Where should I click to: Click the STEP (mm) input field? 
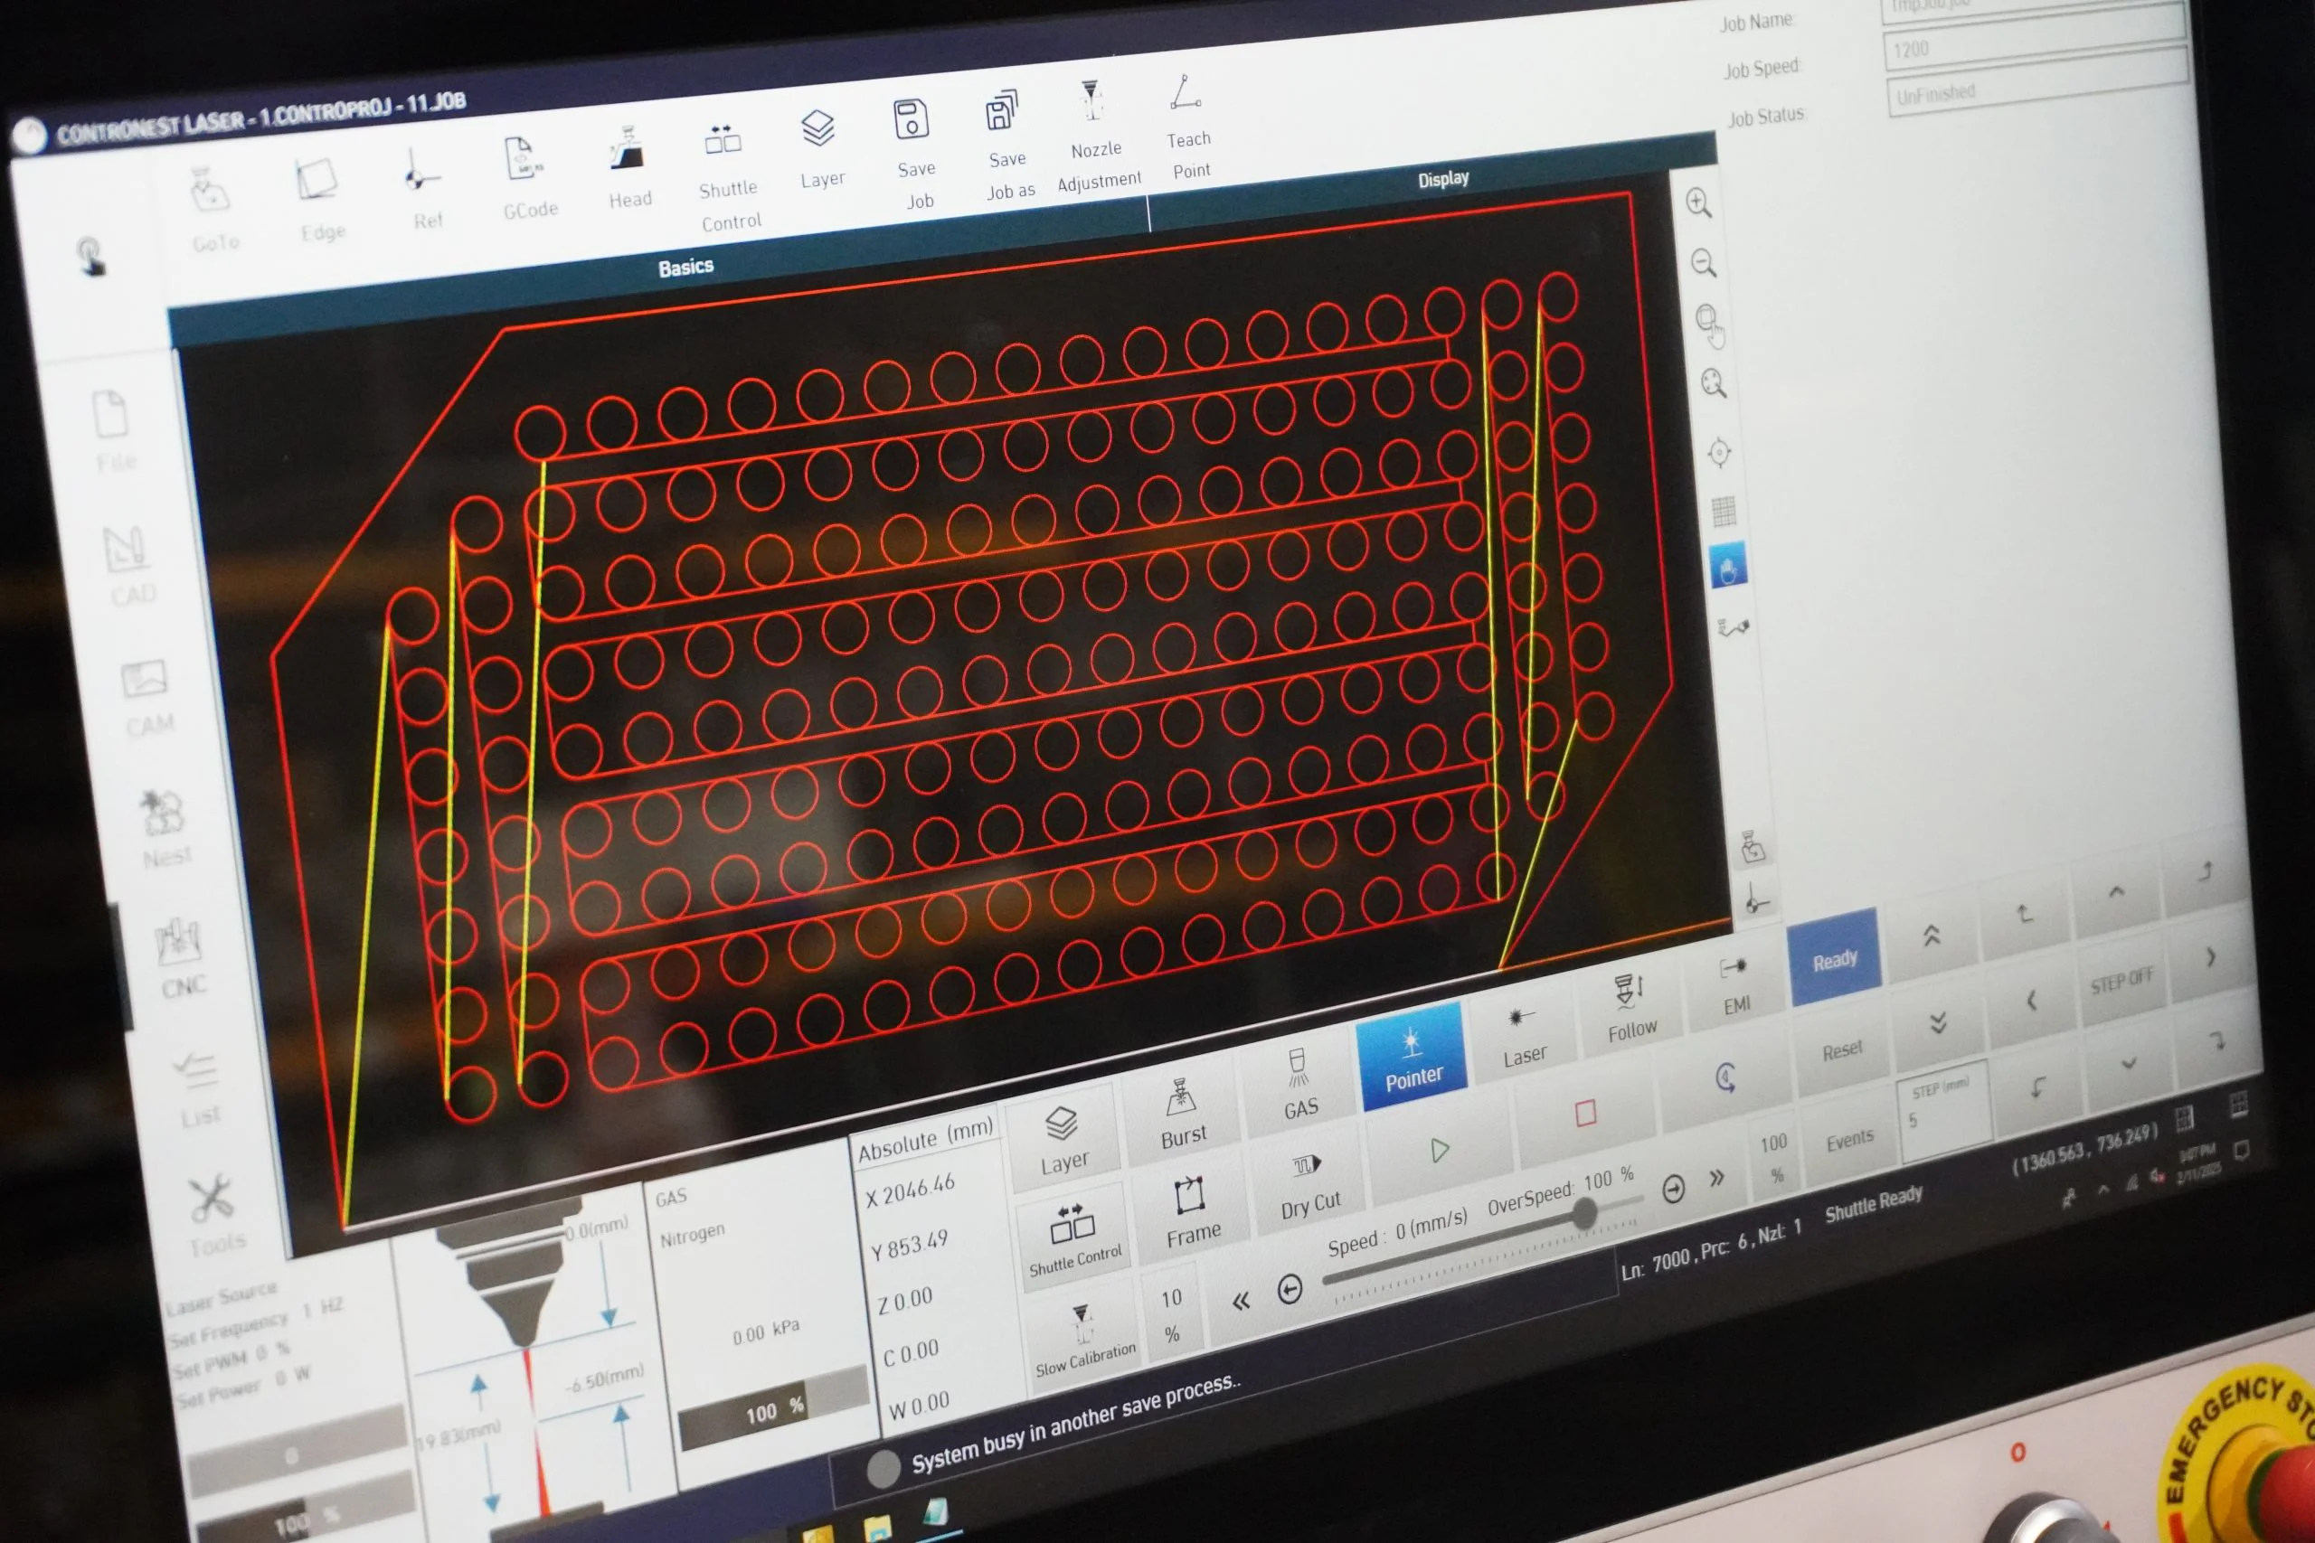(x=1943, y=1110)
